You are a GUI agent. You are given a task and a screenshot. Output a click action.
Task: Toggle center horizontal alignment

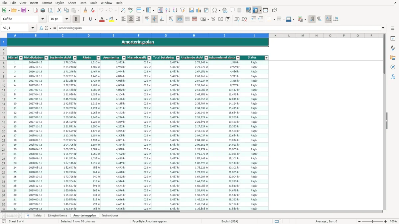[x=131, y=19]
